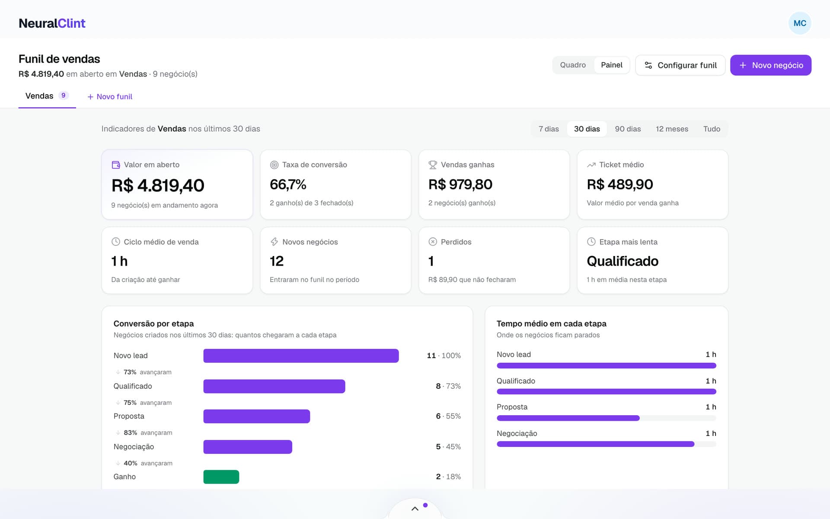830x519 pixels.
Task: Click the Funil de vendas heading
Action: (59, 59)
